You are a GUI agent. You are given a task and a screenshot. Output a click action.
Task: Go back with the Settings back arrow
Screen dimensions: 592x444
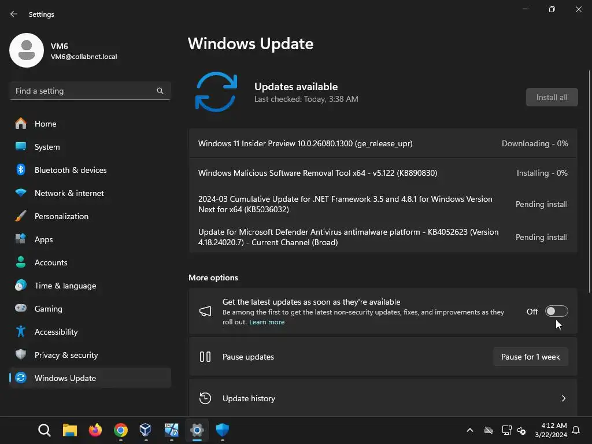14,14
